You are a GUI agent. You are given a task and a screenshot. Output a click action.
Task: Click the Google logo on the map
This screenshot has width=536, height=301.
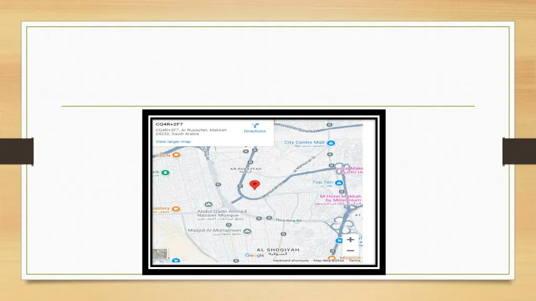tap(255, 255)
